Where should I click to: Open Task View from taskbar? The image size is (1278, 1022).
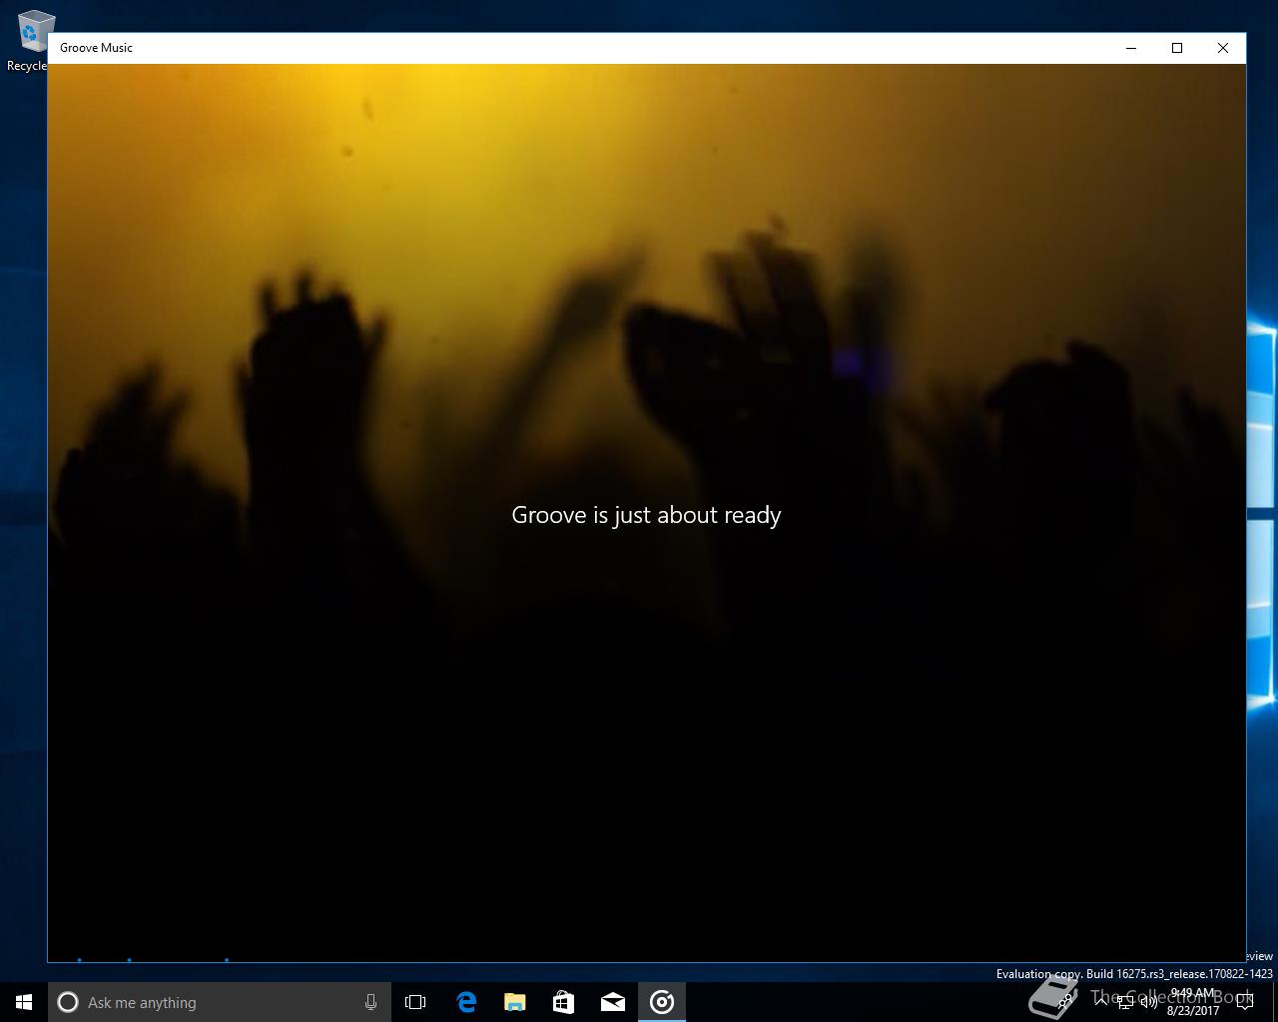pyautogui.click(x=415, y=1002)
